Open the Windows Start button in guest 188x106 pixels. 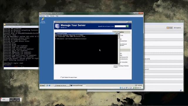pyautogui.click(x=42, y=85)
